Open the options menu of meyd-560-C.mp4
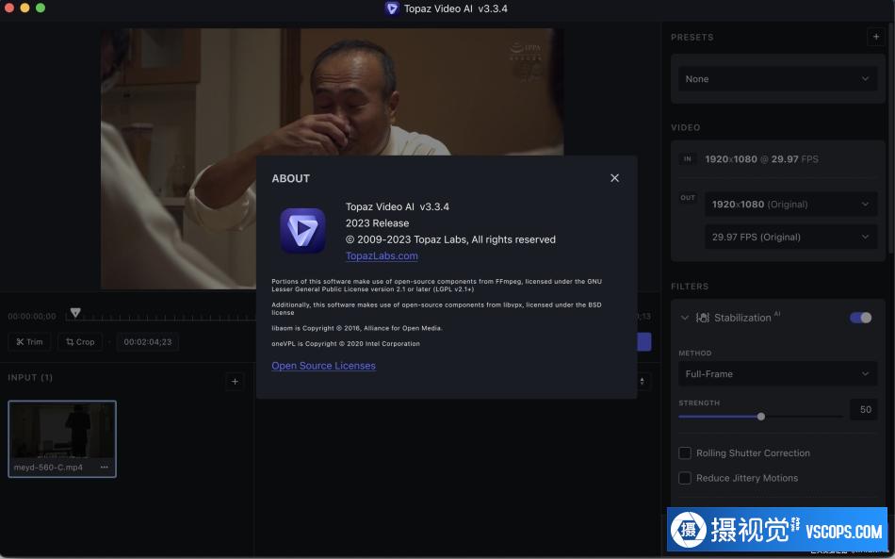 (104, 467)
